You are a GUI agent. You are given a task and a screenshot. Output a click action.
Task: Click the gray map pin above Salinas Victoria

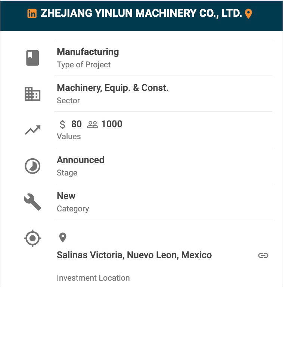(63, 237)
